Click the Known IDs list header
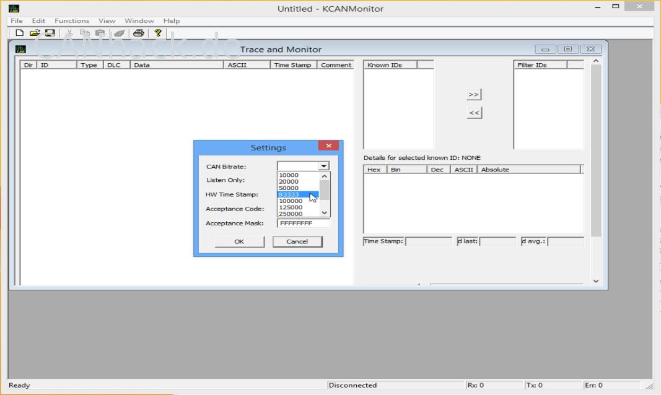The width and height of the screenshot is (661, 395). pos(390,65)
